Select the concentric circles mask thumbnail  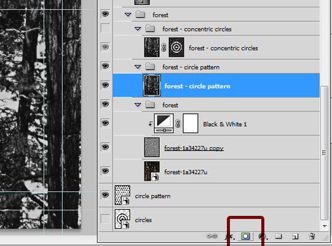coord(176,47)
